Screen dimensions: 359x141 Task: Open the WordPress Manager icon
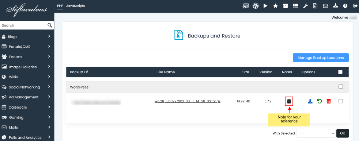click(256, 6)
